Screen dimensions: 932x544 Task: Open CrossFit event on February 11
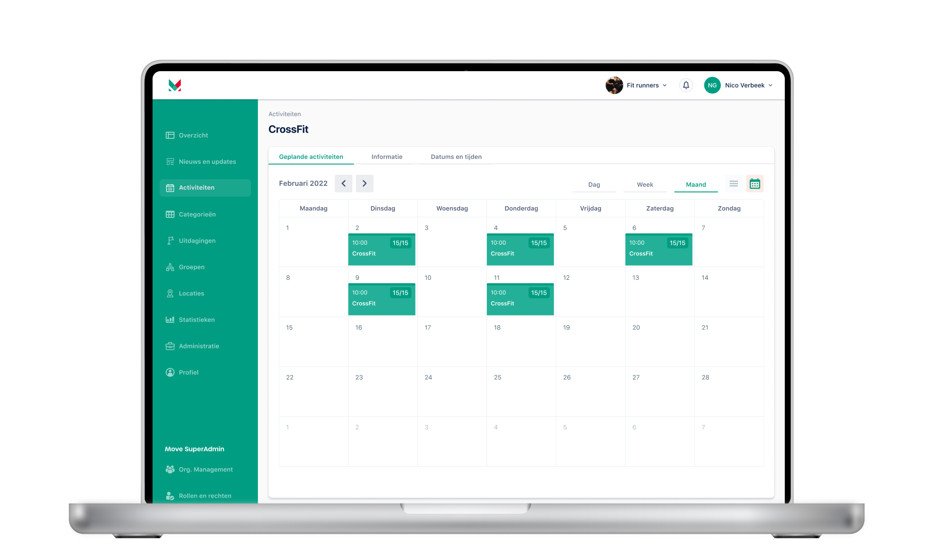point(520,299)
